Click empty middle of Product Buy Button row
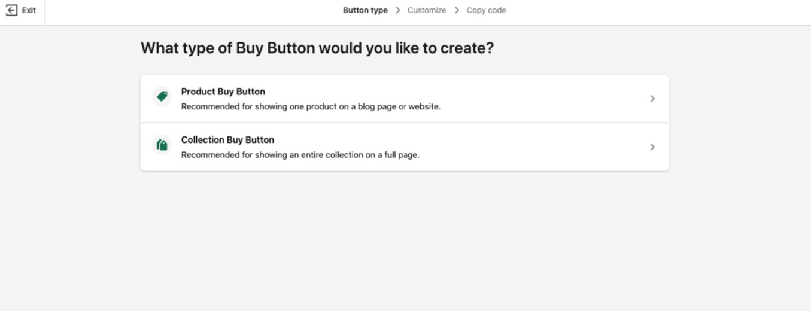811x311 pixels. pyautogui.click(x=539, y=99)
